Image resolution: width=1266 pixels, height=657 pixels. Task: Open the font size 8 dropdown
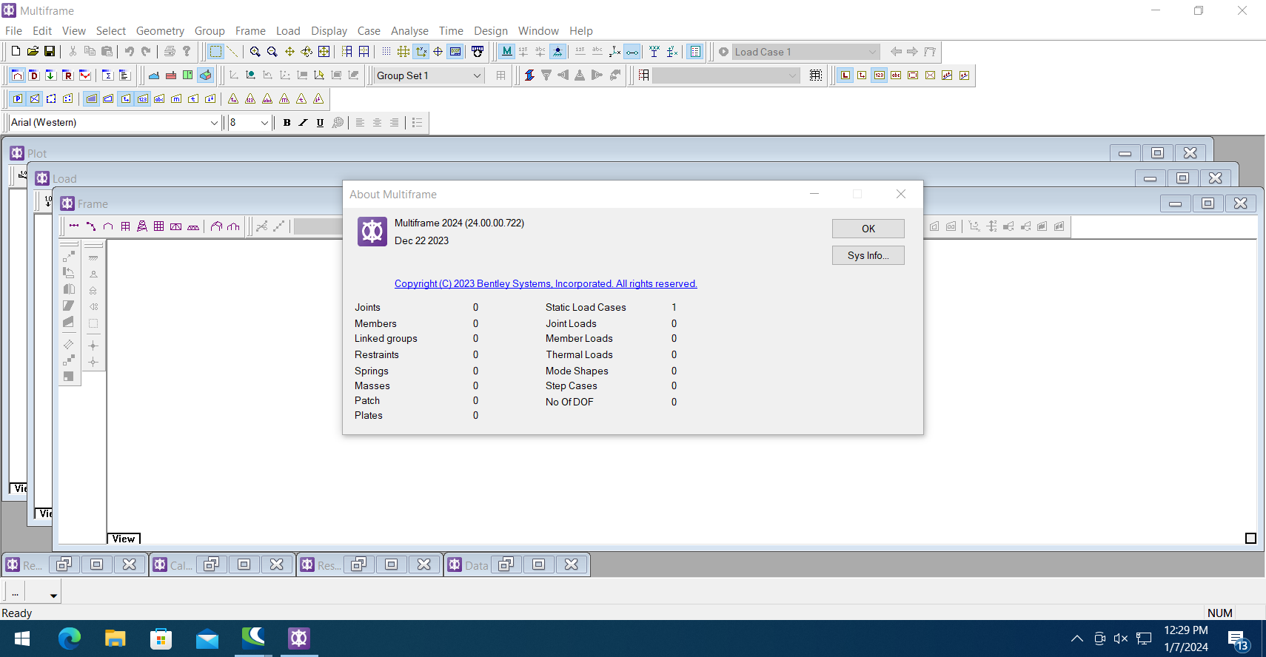[x=264, y=123]
